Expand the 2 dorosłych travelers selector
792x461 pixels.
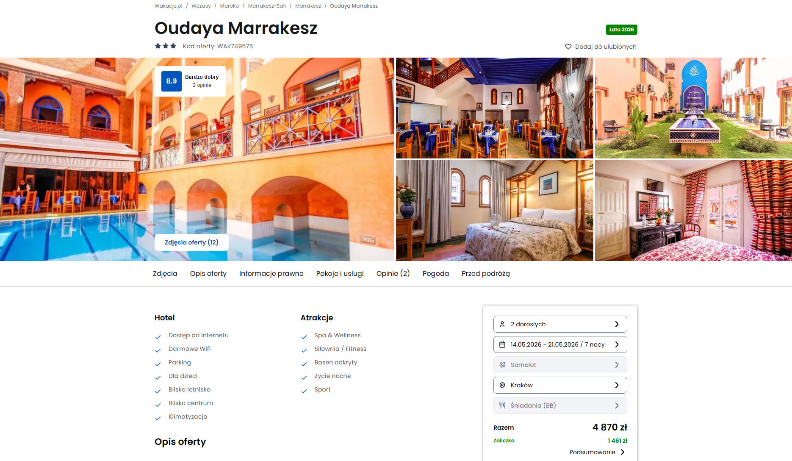click(560, 324)
